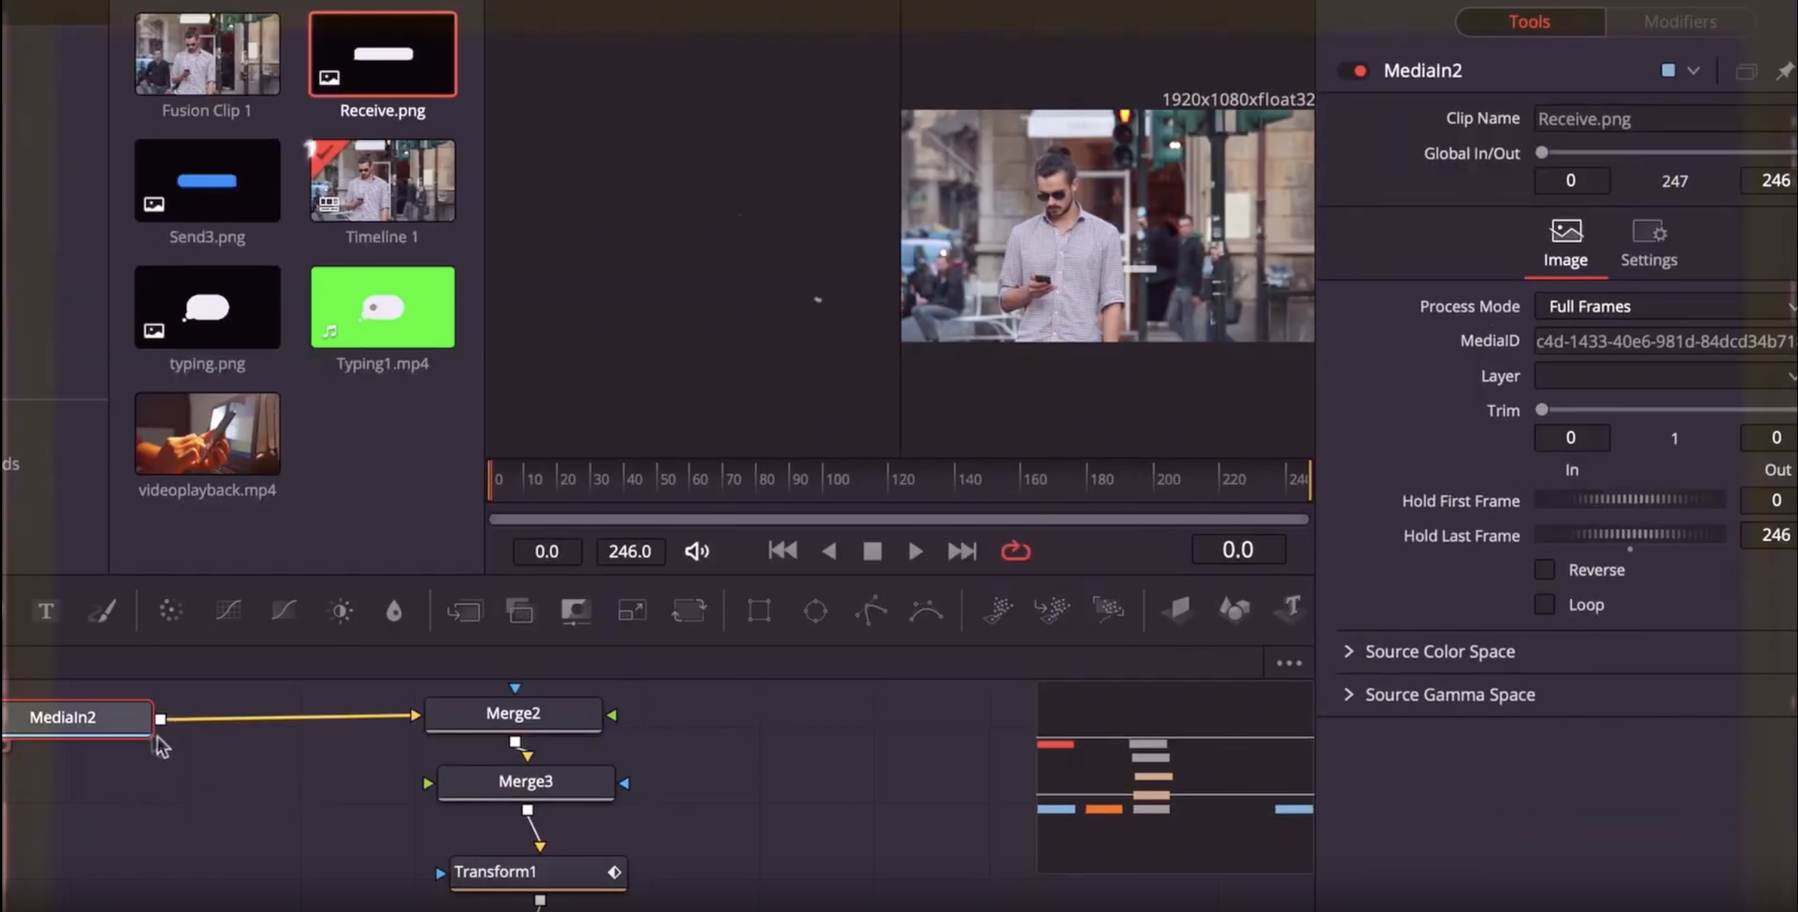Pin the MediaIn2 inspector panel
1798x912 pixels.
coord(1785,71)
